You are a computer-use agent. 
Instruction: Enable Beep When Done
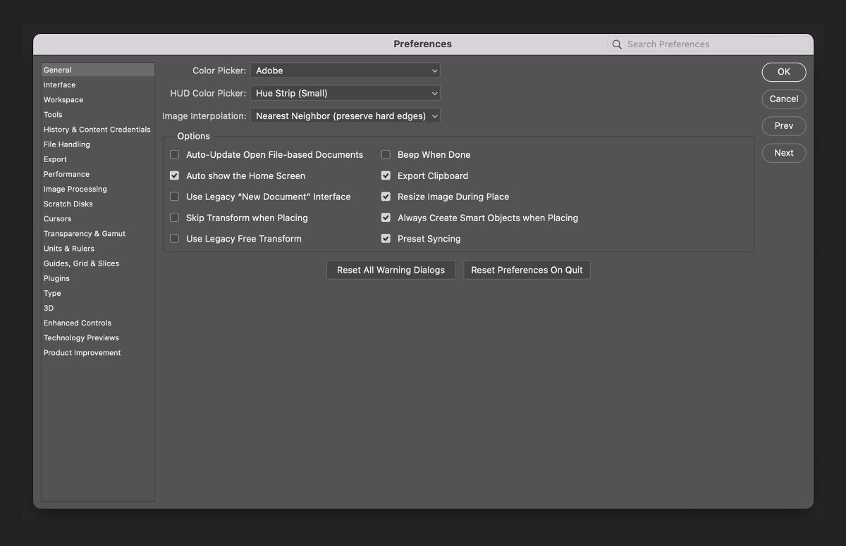point(386,154)
